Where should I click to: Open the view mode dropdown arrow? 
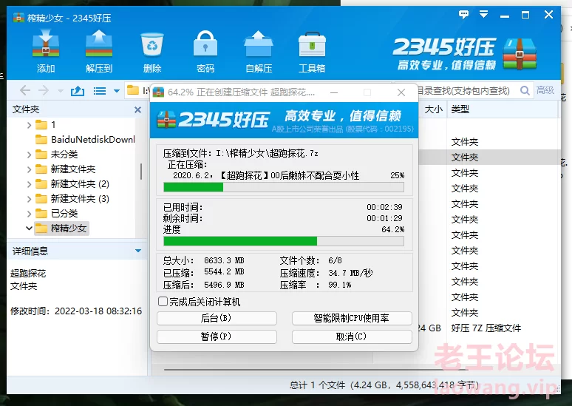click(117, 91)
